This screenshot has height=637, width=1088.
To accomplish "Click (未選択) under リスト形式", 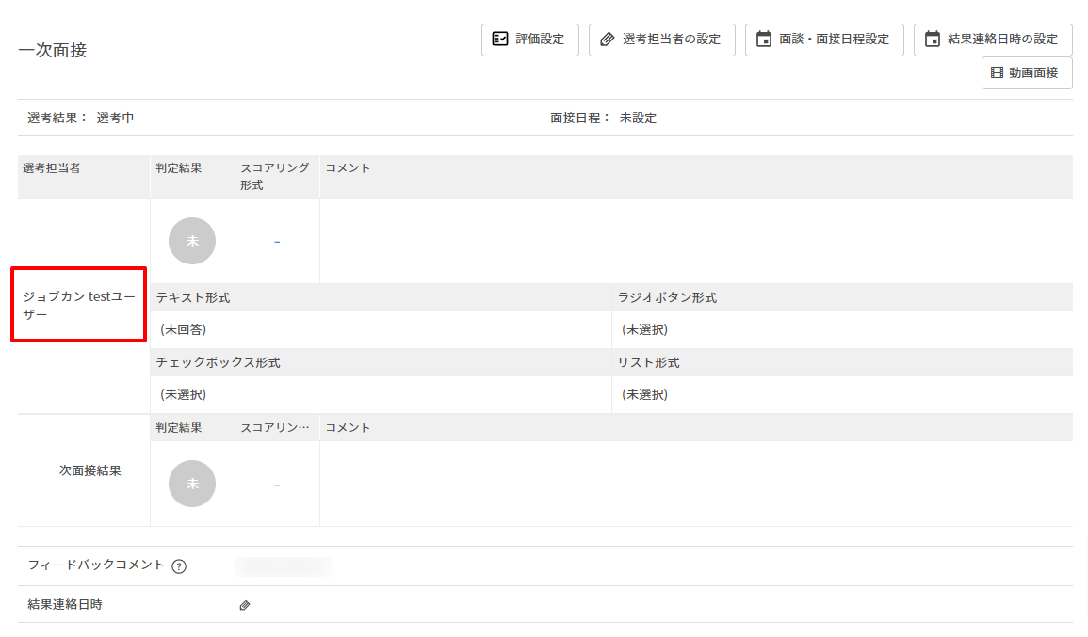I will (x=645, y=394).
